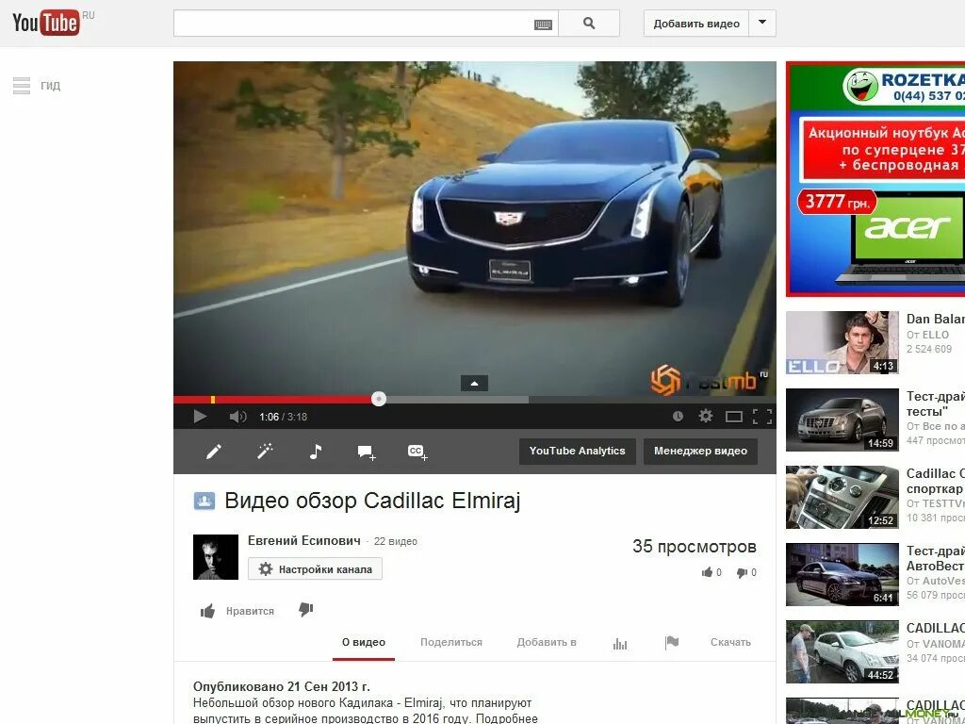Click the thumbs up Like icon
This screenshot has width=965, height=724.
207,611
